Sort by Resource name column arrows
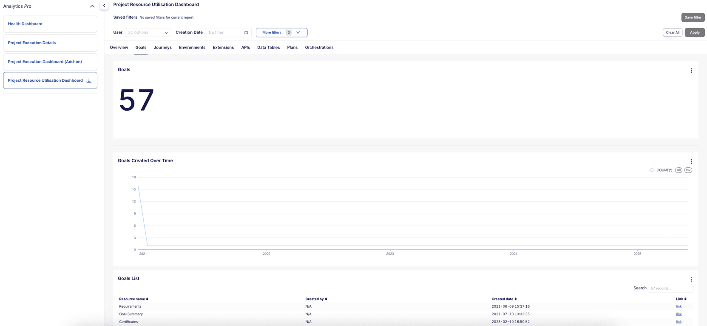This screenshot has width=707, height=326. pos(147,299)
